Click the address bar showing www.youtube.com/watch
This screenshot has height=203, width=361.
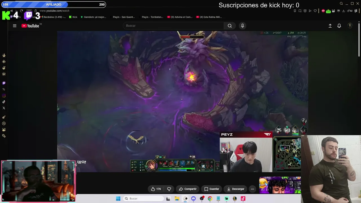[54, 11]
